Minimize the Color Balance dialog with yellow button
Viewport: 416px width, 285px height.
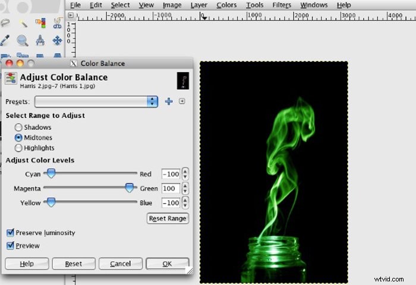point(20,64)
